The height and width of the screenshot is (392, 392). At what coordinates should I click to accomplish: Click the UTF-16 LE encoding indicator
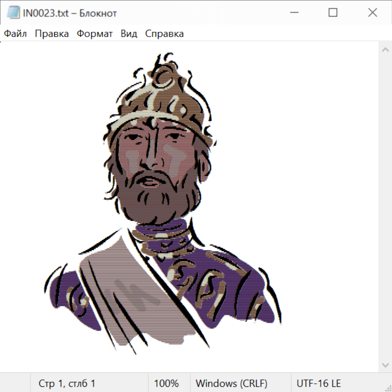318,383
